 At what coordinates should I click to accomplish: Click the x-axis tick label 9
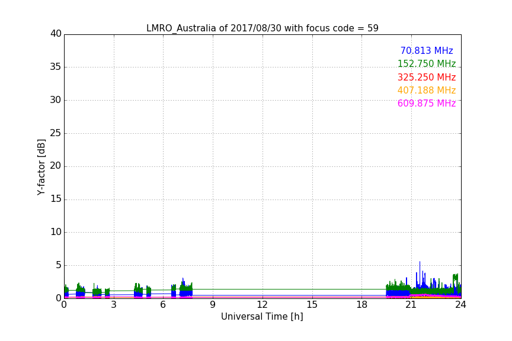click(x=213, y=305)
